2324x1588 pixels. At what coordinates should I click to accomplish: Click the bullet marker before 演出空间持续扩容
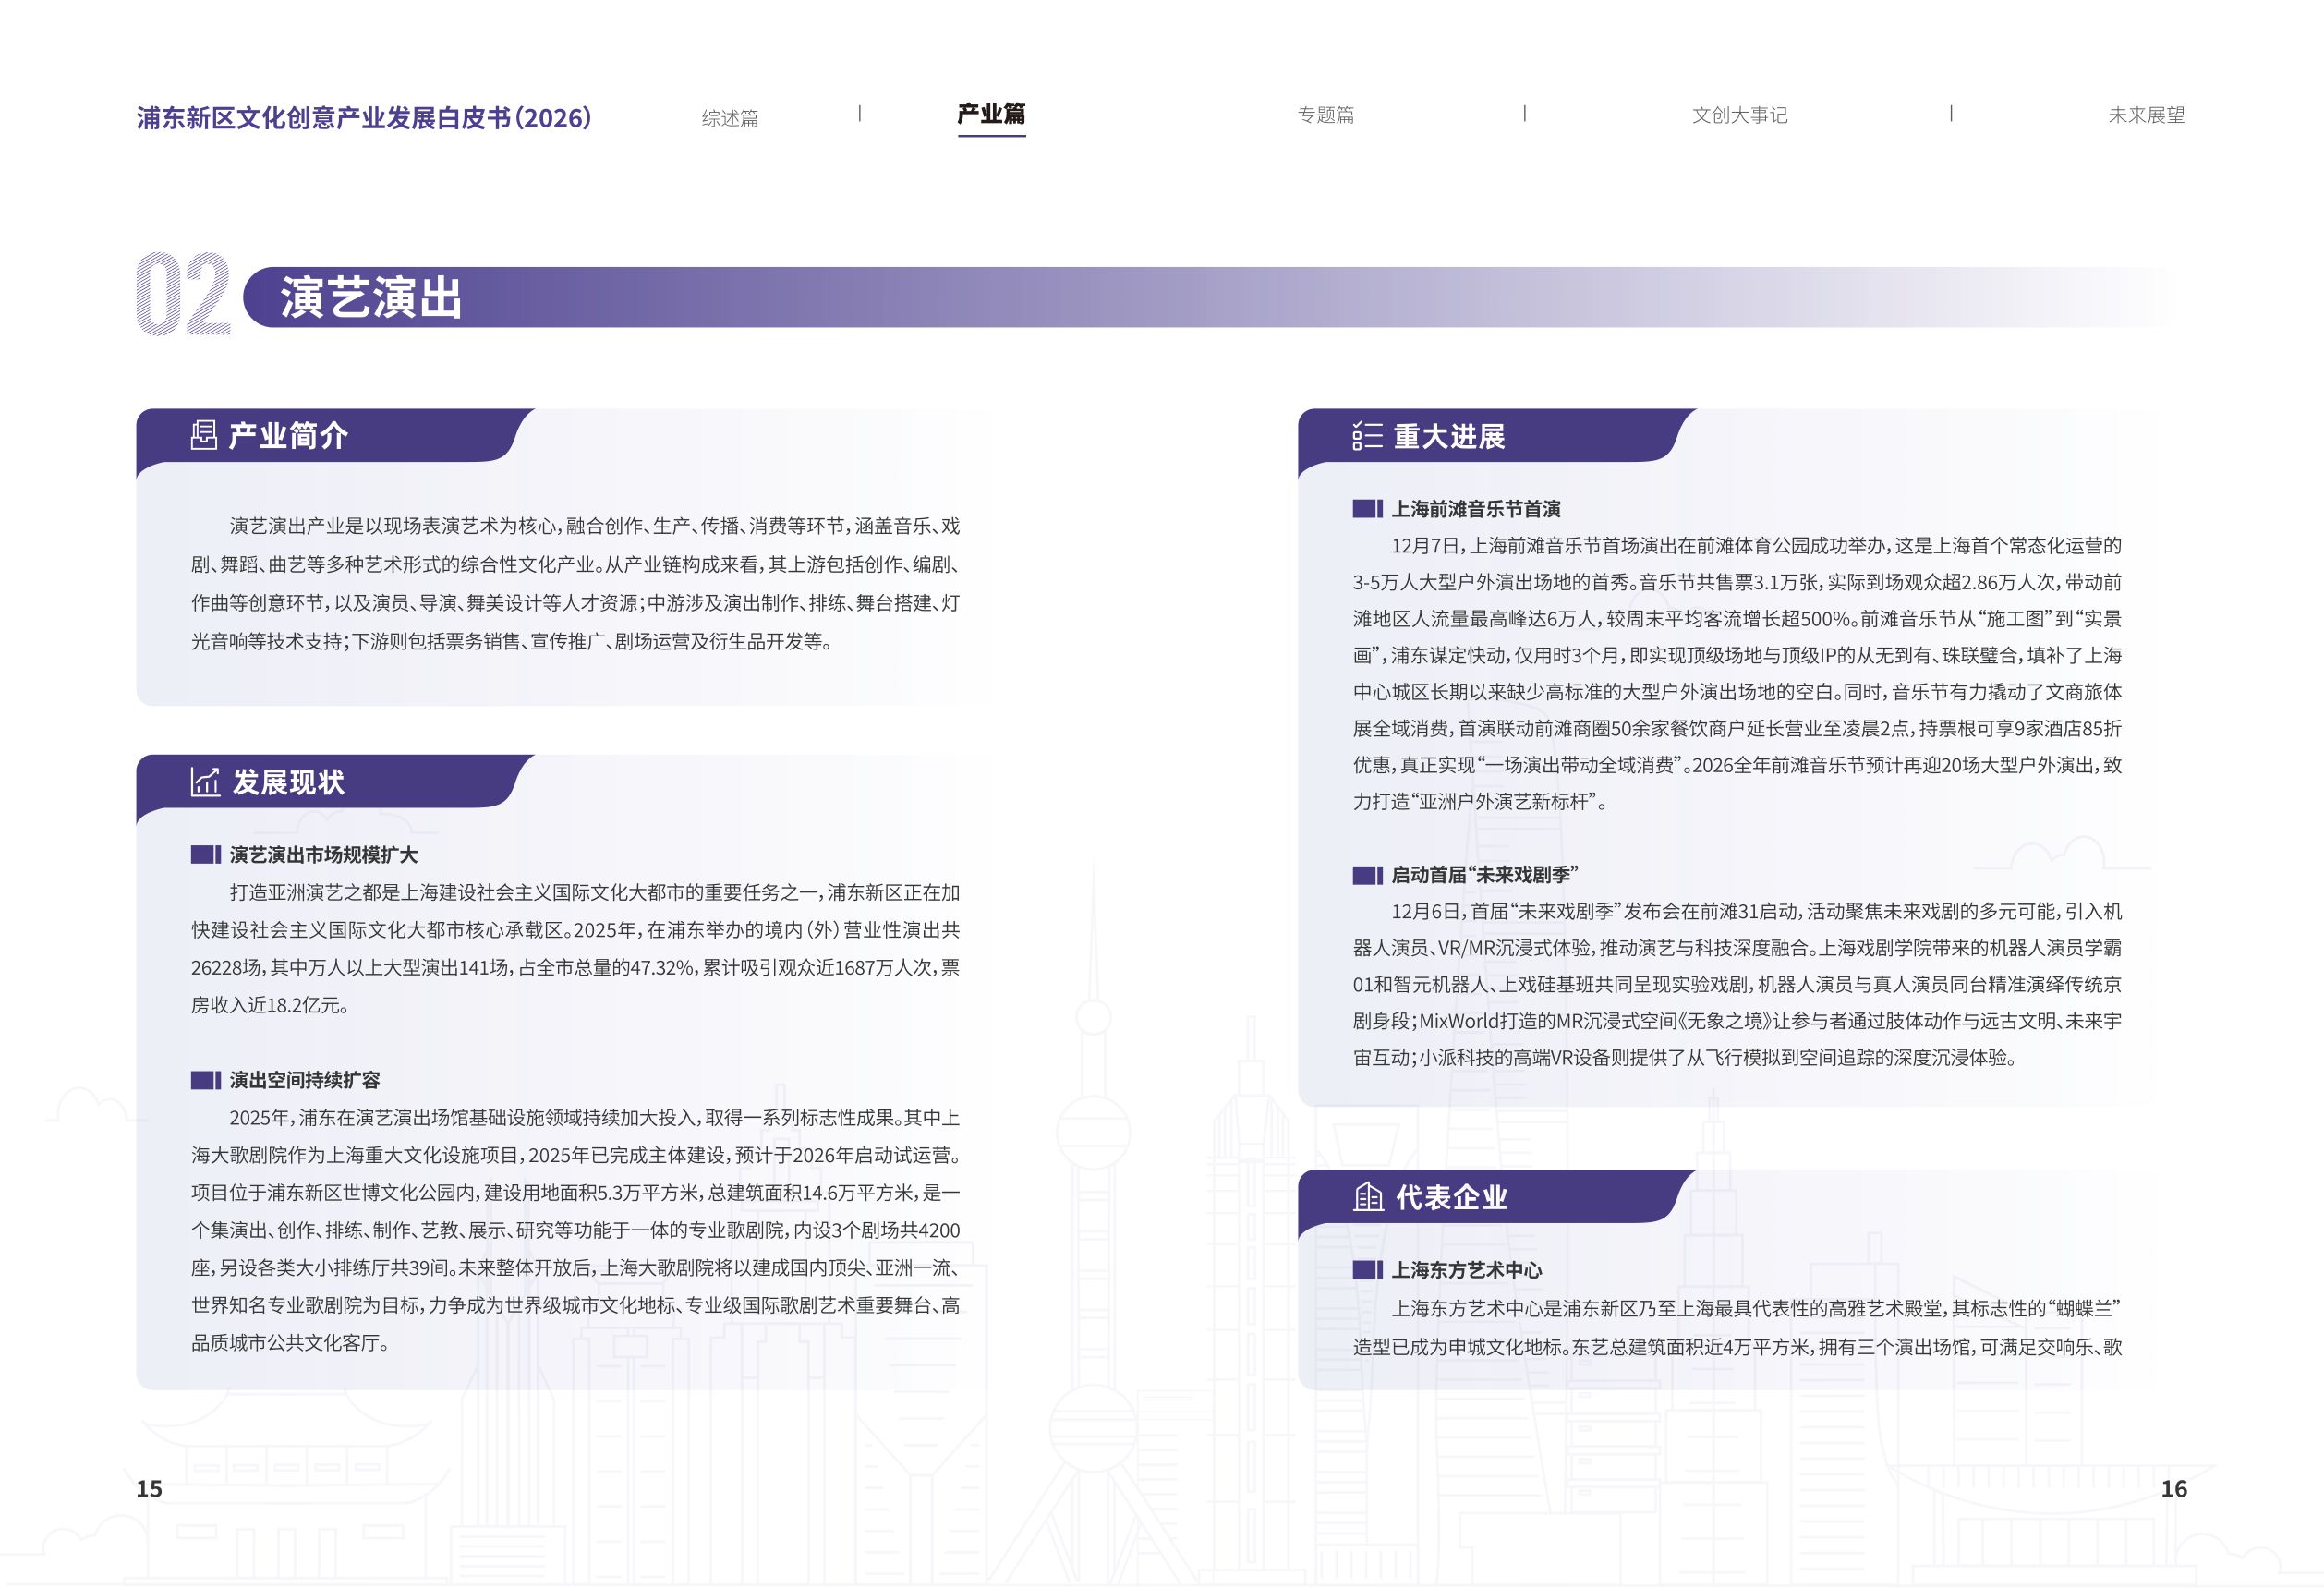[x=206, y=1080]
